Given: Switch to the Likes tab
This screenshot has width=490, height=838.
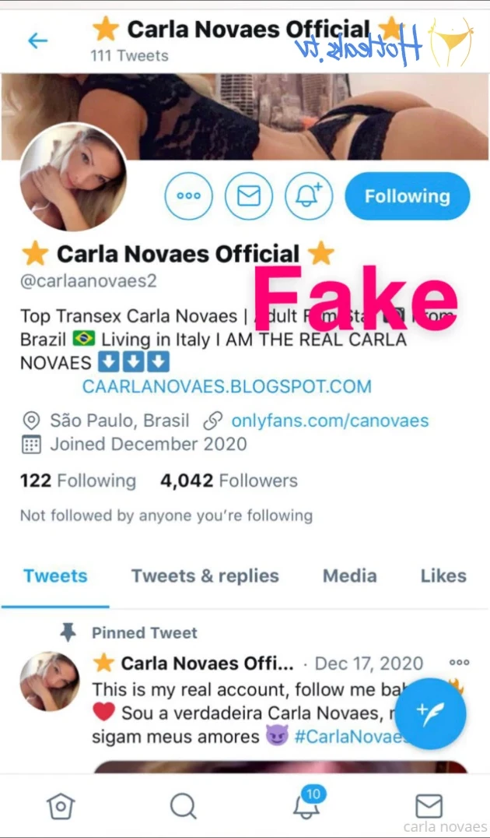Looking at the screenshot, I should 443,576.
